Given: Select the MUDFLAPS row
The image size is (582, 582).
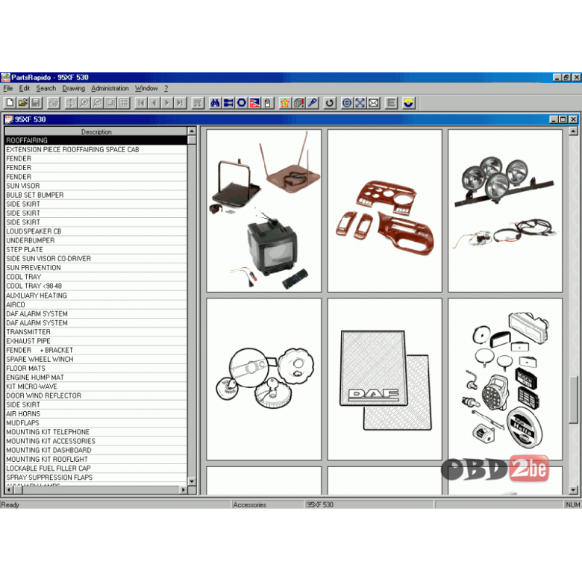Looking at the screenshot, I should 96,423.
